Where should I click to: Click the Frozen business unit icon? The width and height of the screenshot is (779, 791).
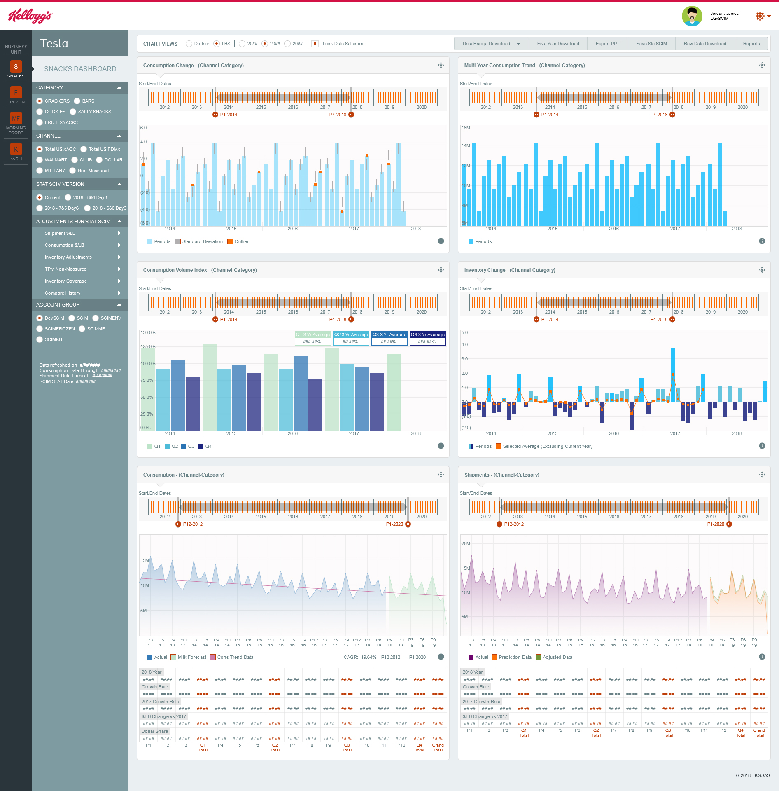click(x=16, y=93)
